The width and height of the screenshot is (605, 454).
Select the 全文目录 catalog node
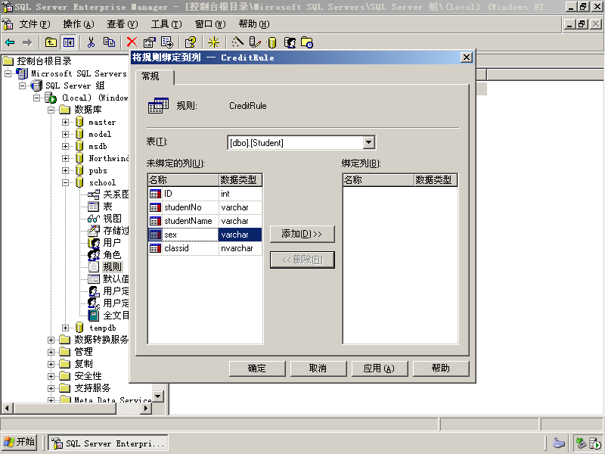[x=116, y=316]
